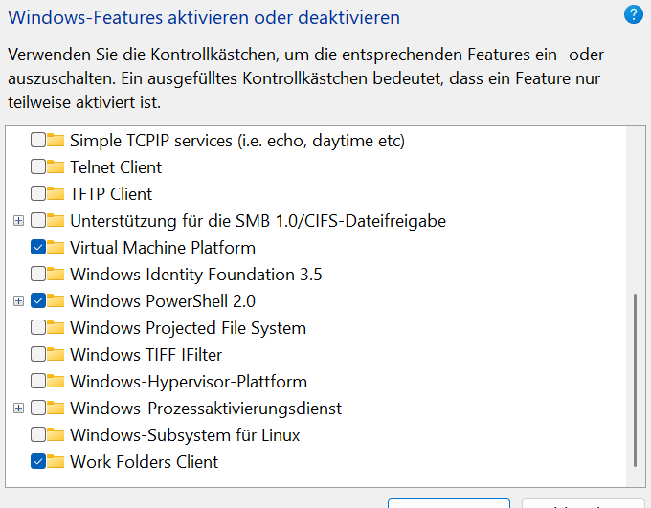
Task: Click folder icon next to Telnet Client
Action: [56, 166]
